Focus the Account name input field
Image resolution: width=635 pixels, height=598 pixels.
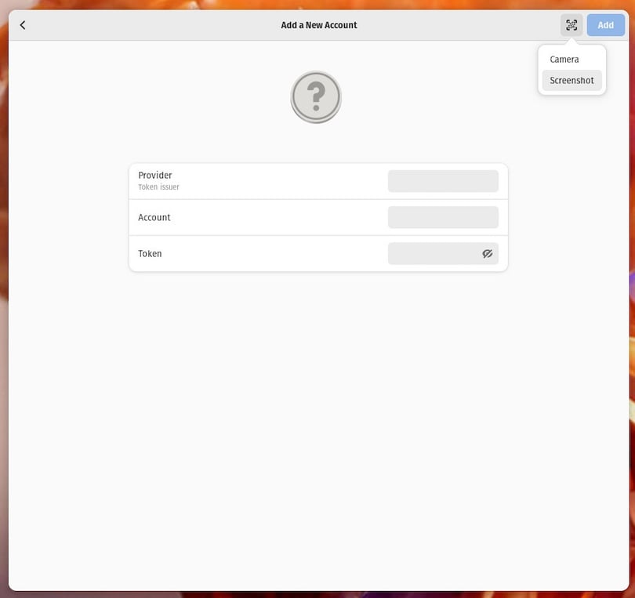443,217
